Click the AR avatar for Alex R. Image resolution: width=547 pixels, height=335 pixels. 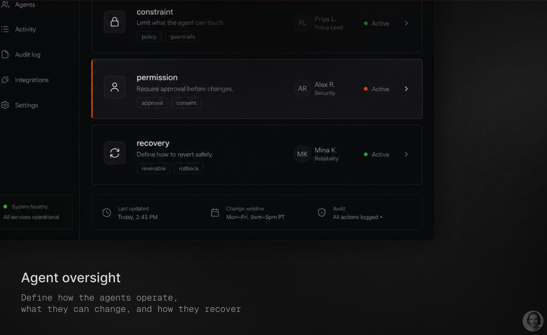pos(302,88)
